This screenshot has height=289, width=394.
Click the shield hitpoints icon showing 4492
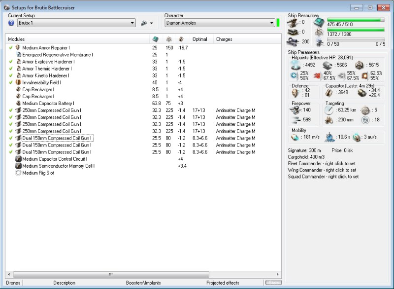295,66
